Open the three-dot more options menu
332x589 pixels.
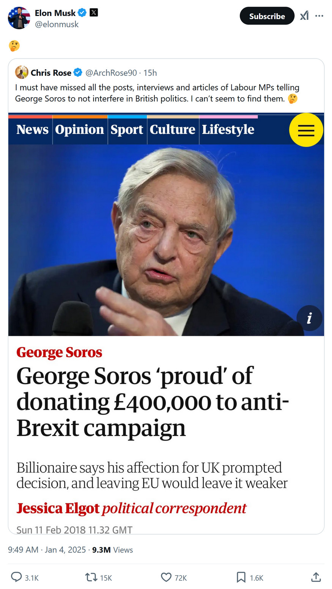pos(319,16)
